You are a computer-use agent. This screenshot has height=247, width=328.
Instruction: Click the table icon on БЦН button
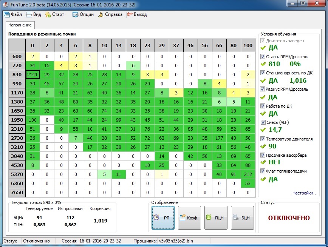tap(235, 218)
